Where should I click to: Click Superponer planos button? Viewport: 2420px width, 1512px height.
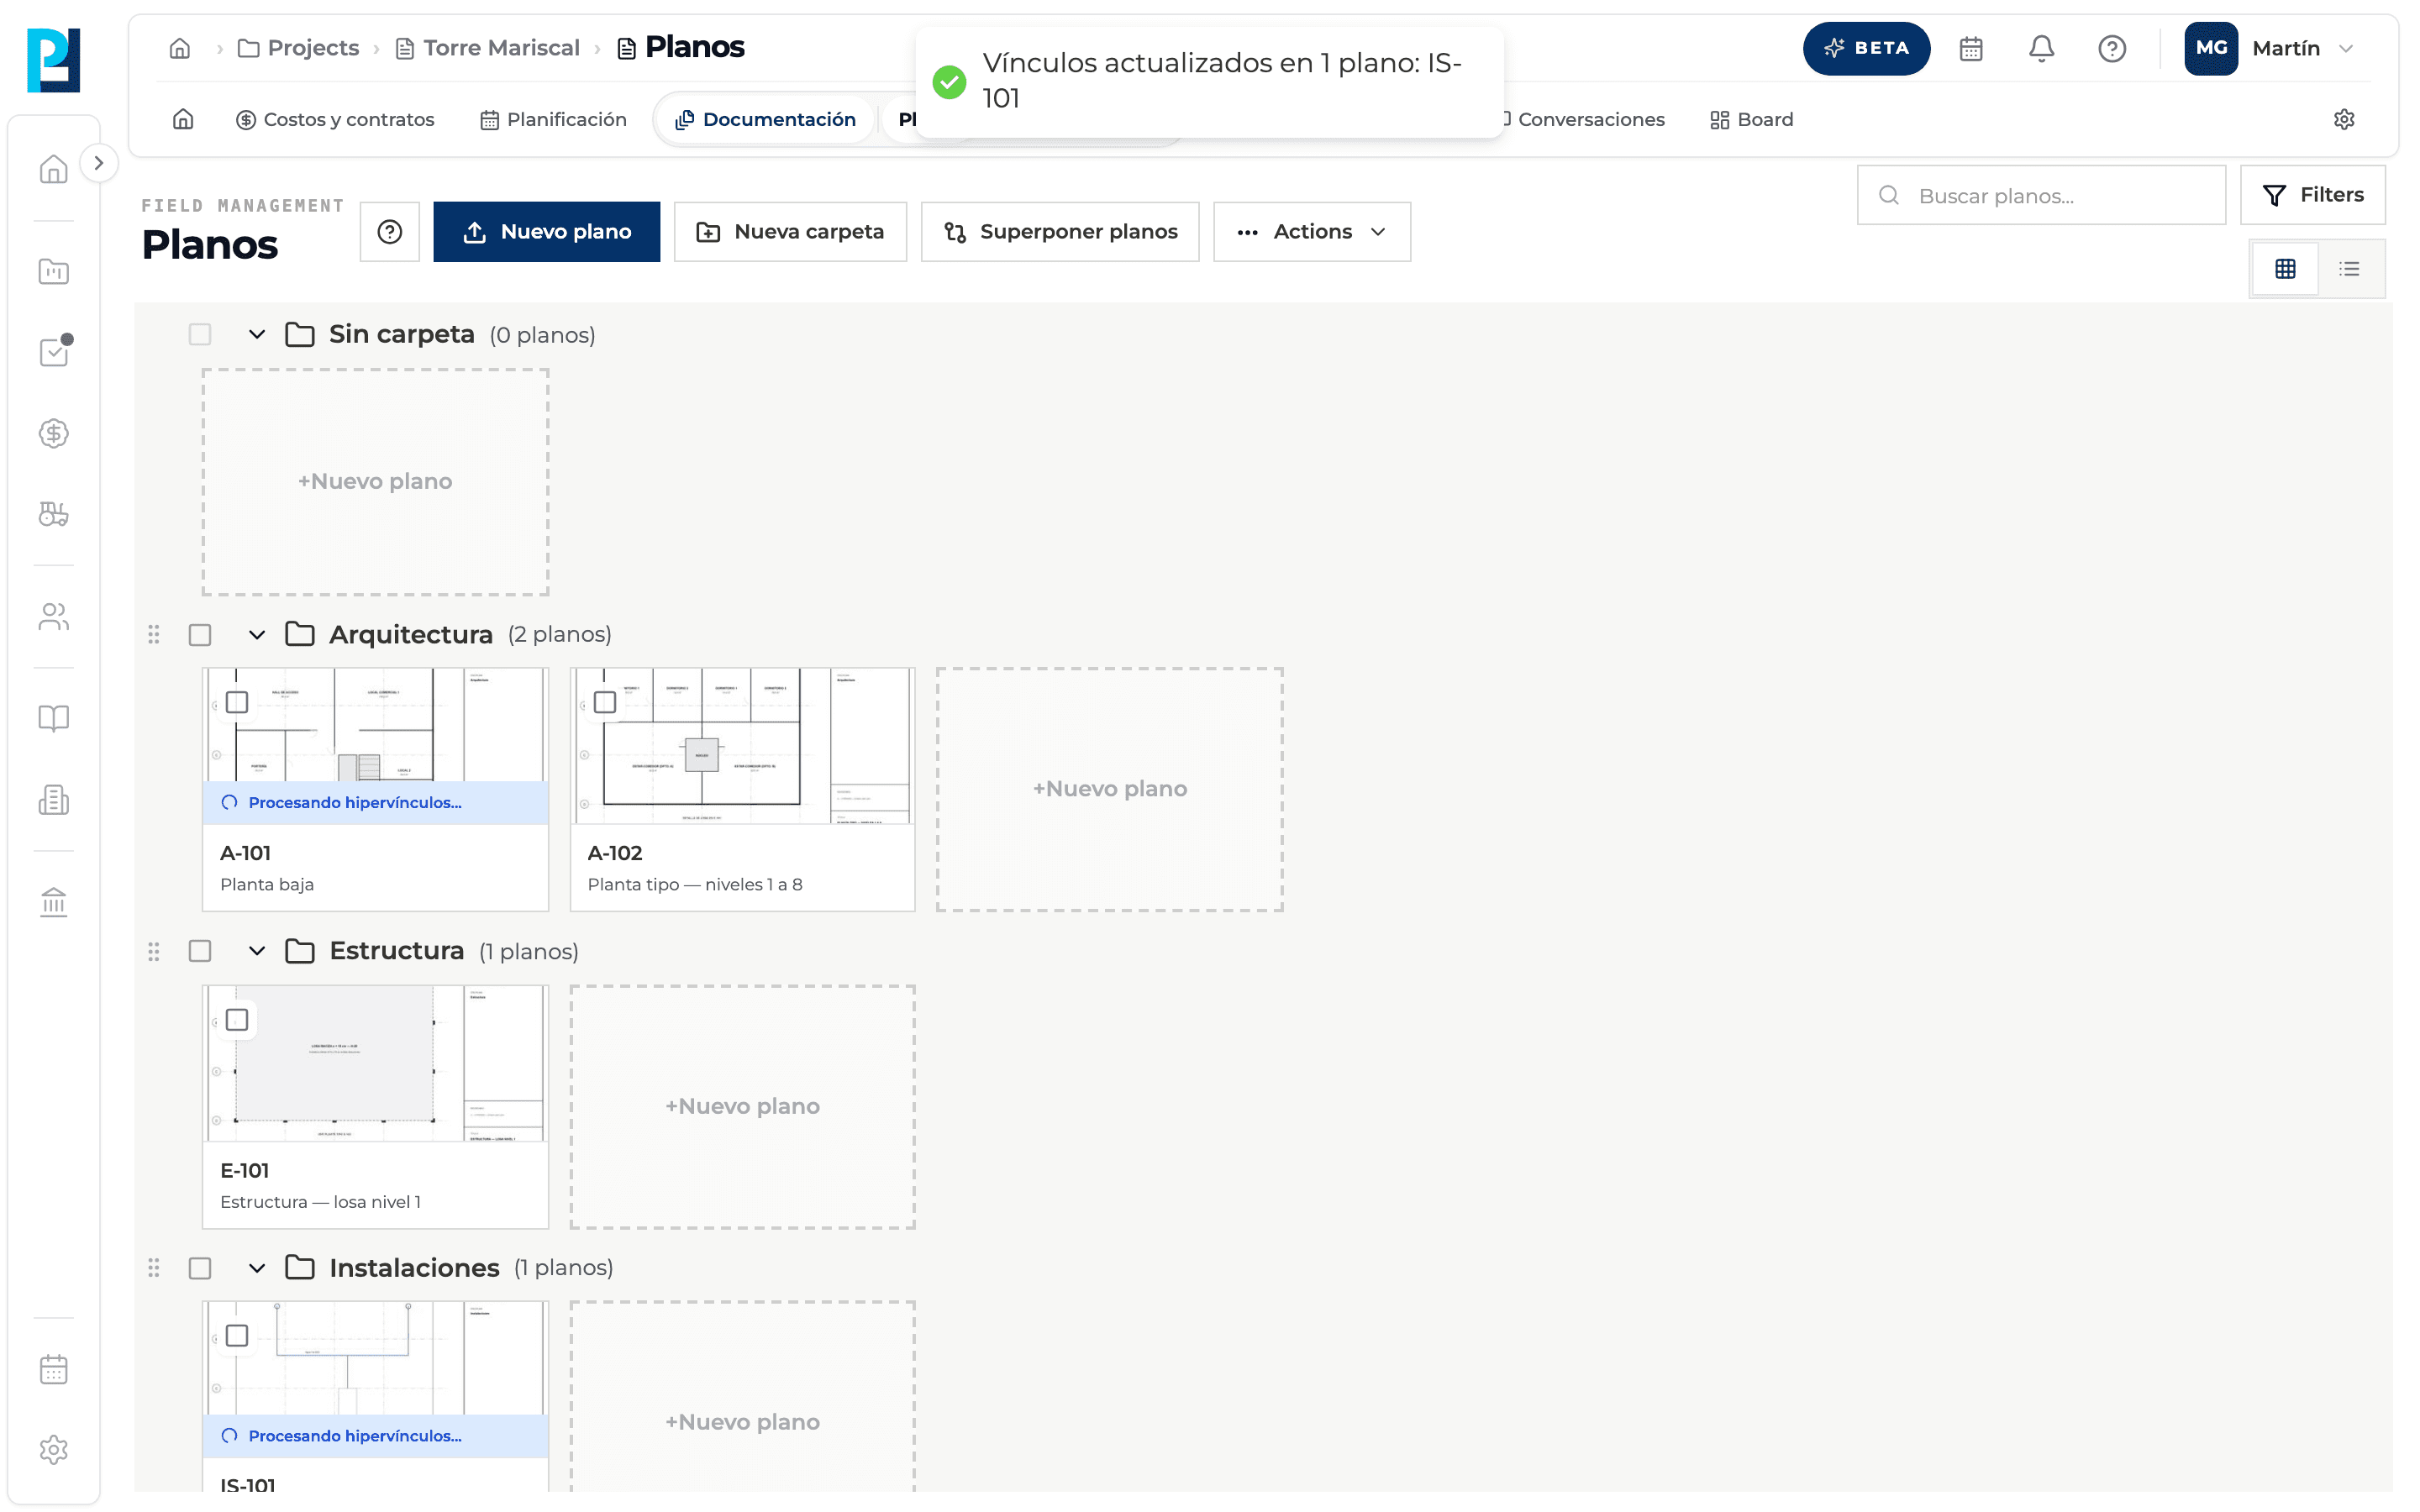tap(1060, 232)
